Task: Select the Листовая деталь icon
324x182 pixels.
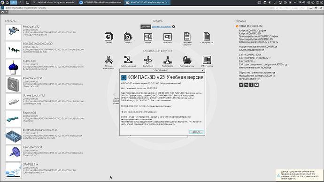Action: pyautogui.click(x=187, y=61)
